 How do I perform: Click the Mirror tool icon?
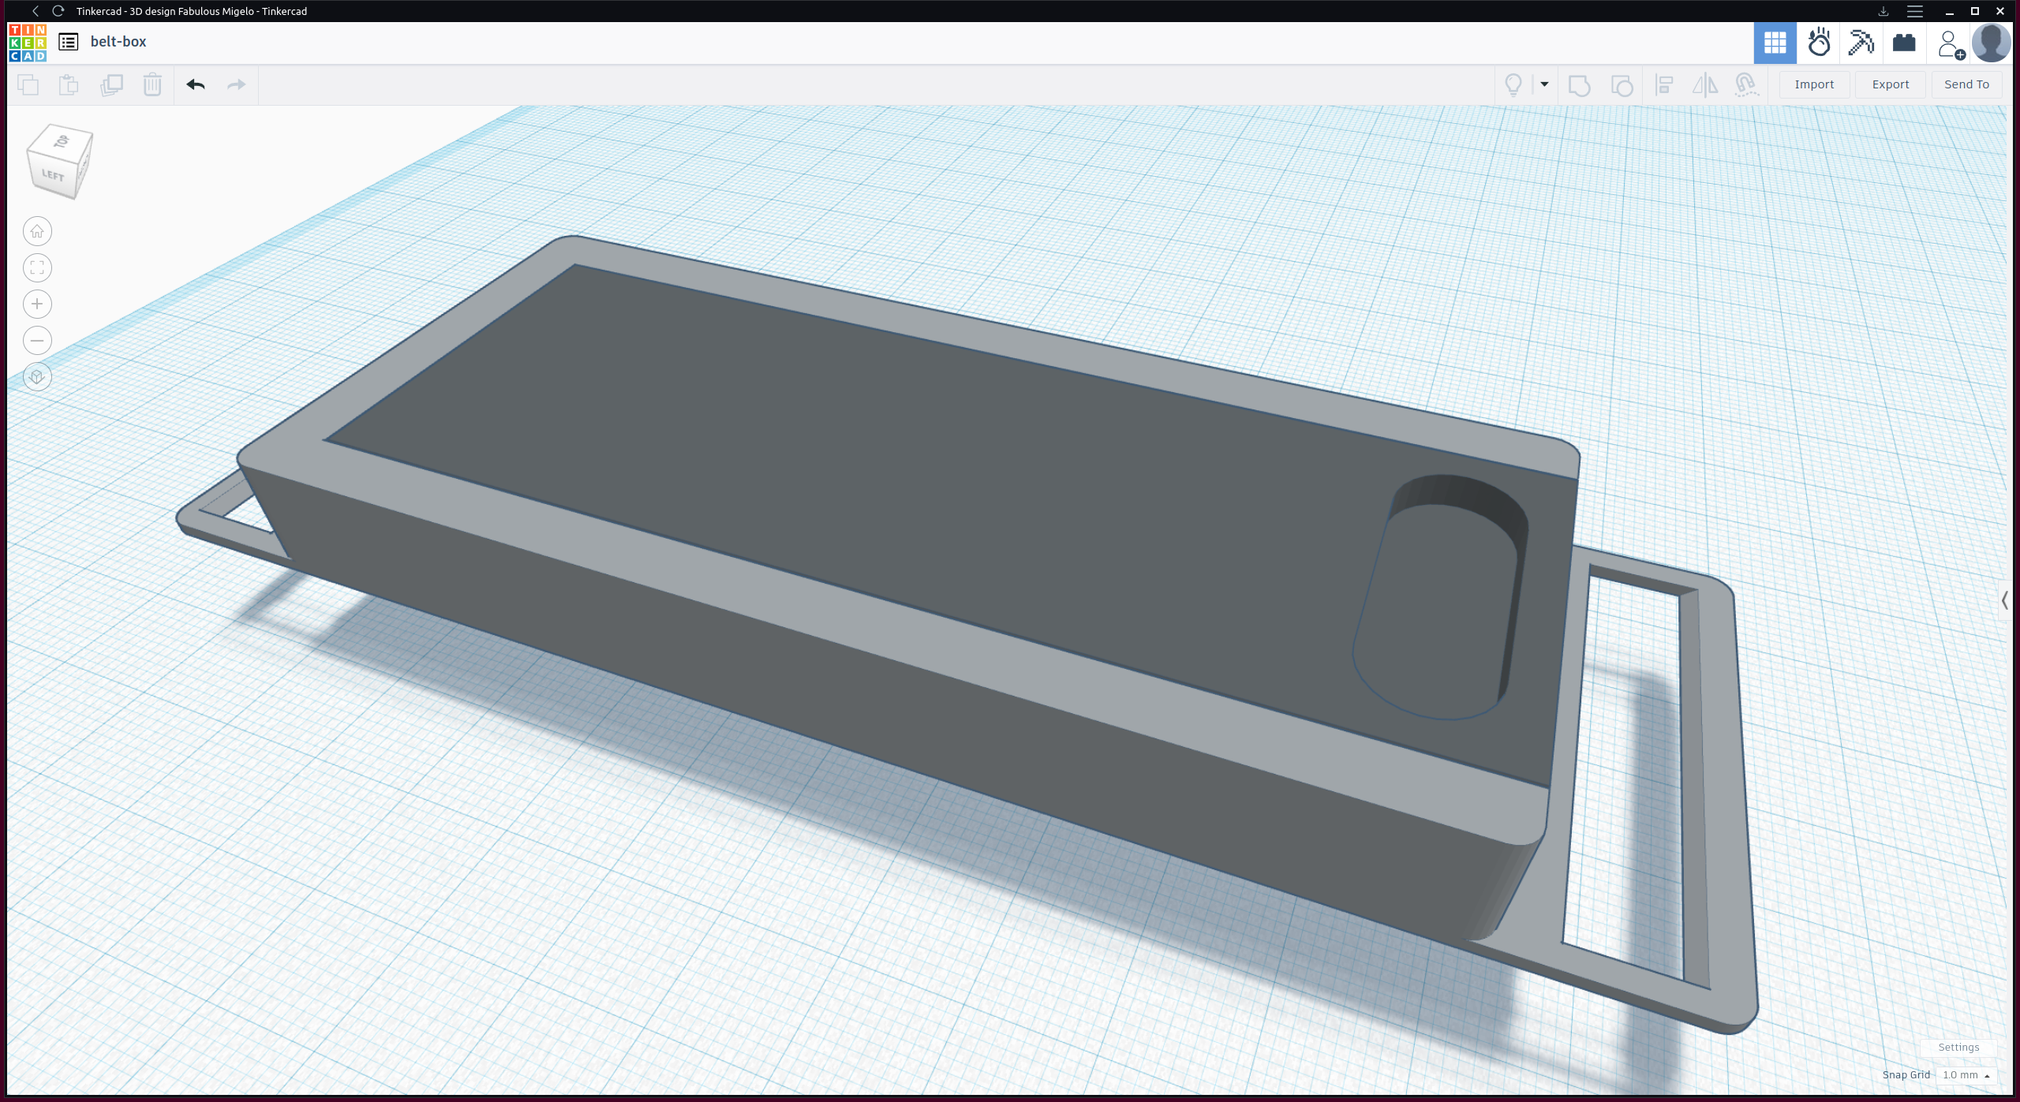pos(1704,84)
